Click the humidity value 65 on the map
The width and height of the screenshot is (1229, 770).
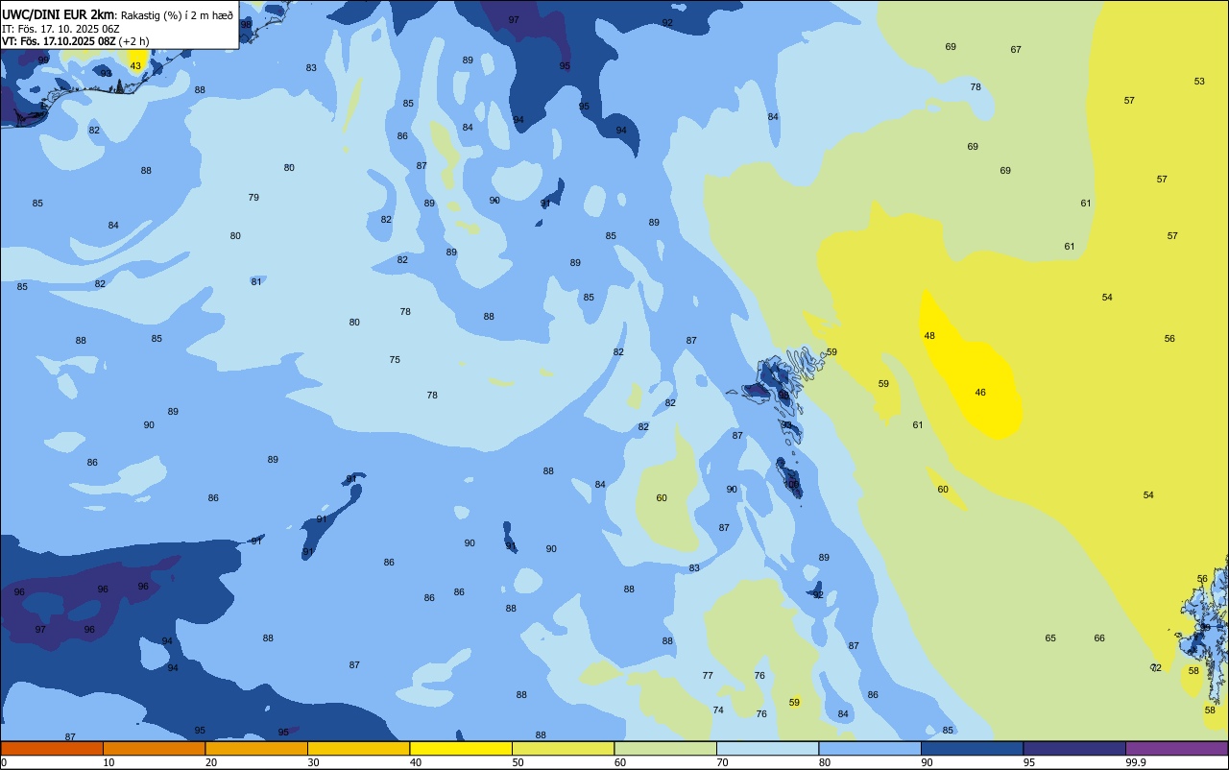pos(1050,638)
